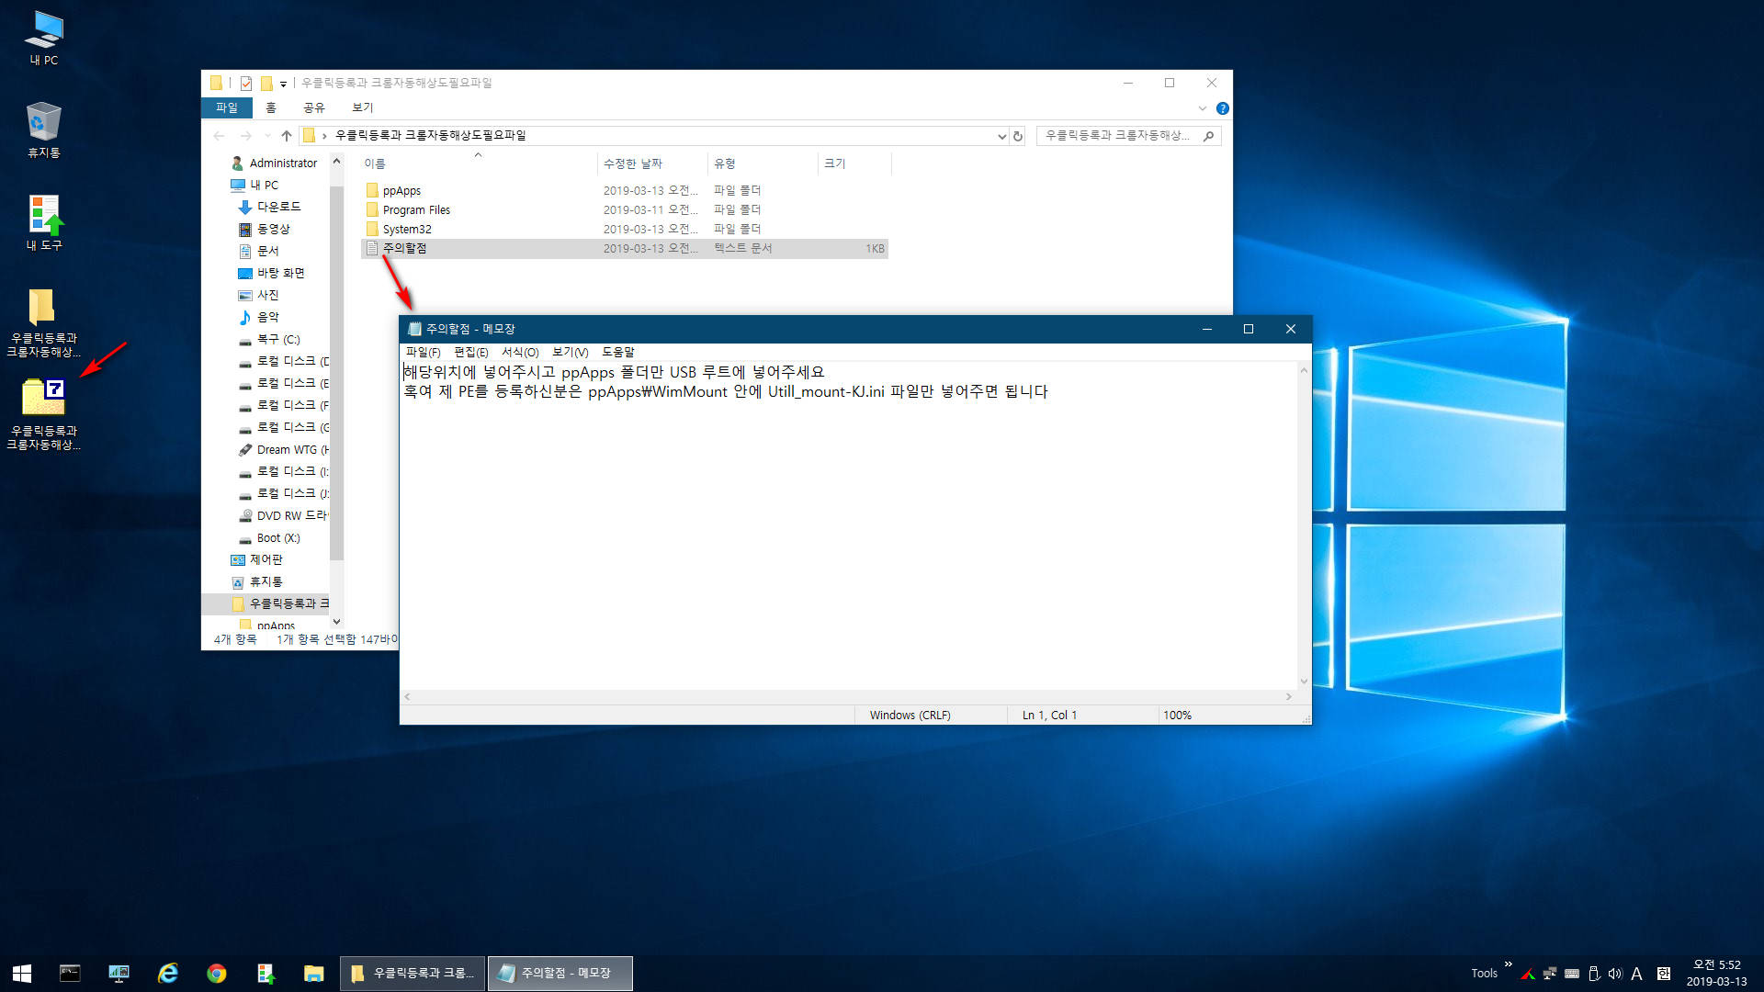Open Notepad 보기(V) menu
Viewport: 1764px width, 992px height.
coord(570,353)
